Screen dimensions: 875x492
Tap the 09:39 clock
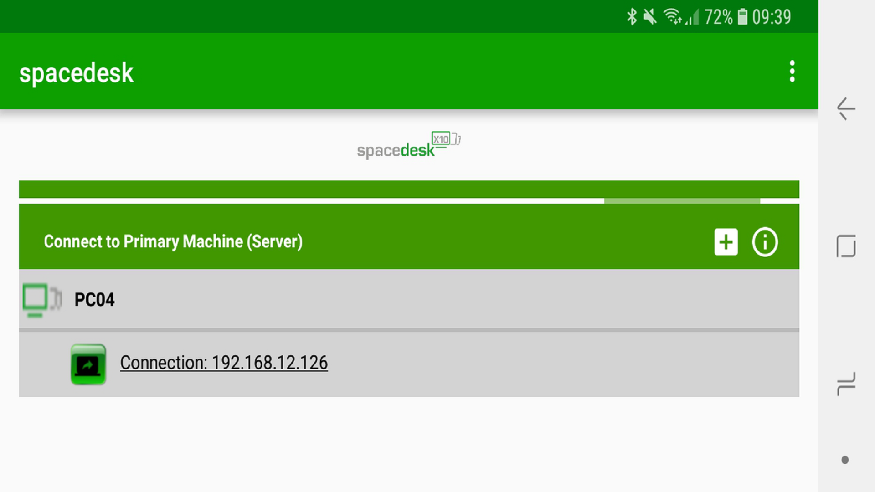[x=772, y=17]
